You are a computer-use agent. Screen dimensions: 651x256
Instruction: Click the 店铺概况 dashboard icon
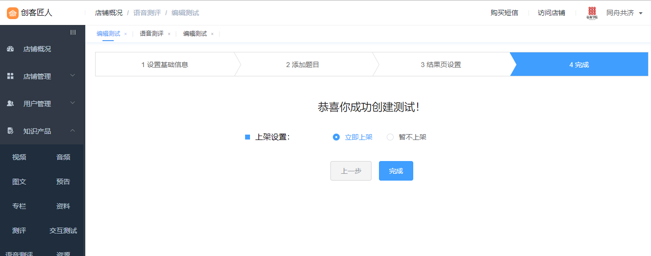tap(10, 49)
